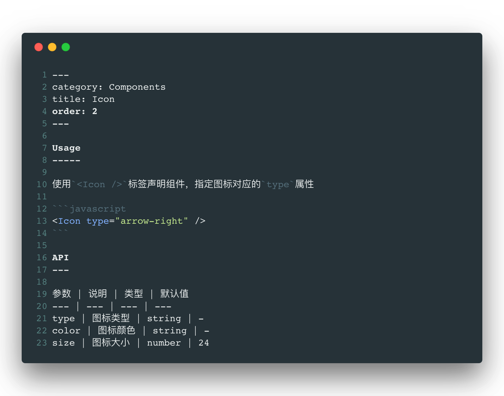The image size is (504, 396).
Task: Click the color row in the API table
Action: 66,331
